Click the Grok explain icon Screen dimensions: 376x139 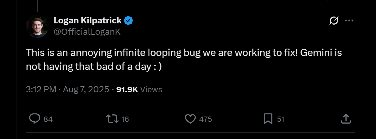click(334, 21)
